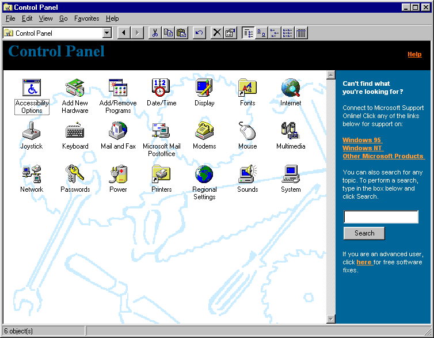Viewport: 434px width, 338px height.
Task: Click the Passwords keys icon
Action: click(x=75, y=174)
